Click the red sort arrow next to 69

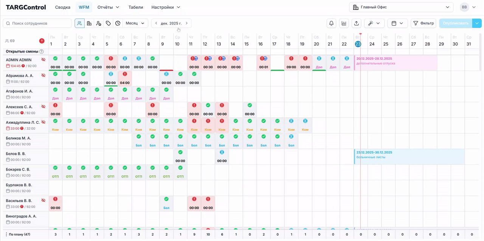[x=42, y=41]
